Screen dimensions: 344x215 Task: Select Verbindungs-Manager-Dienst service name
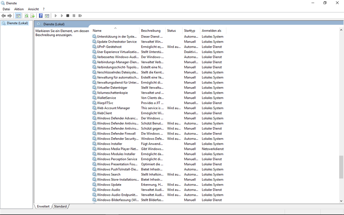(x=118, y=62)
